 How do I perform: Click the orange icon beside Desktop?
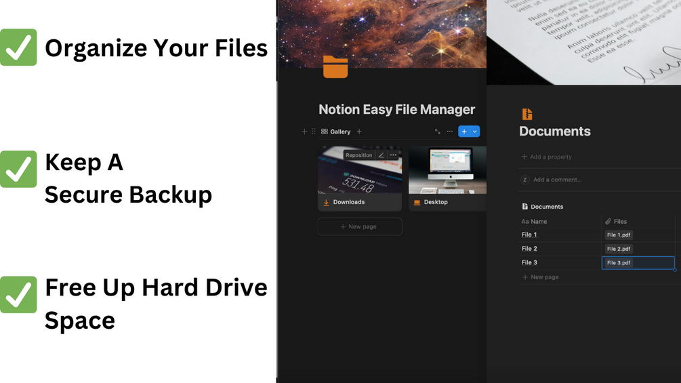click(417, 203)
